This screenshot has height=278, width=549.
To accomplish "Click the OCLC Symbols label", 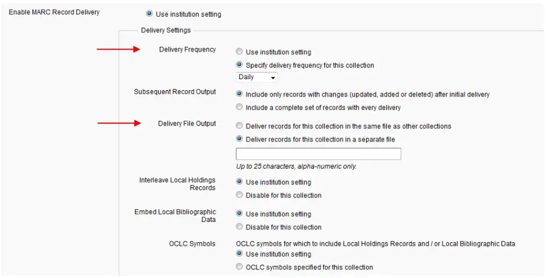I will (x=192, y=244).
